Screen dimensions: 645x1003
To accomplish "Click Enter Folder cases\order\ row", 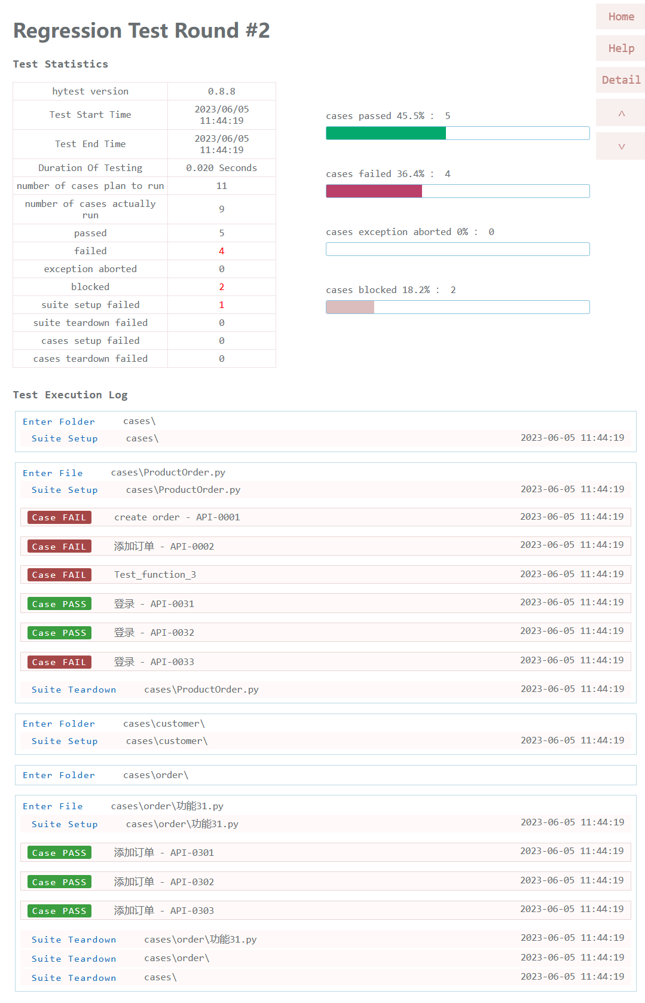I will point(326,775).
